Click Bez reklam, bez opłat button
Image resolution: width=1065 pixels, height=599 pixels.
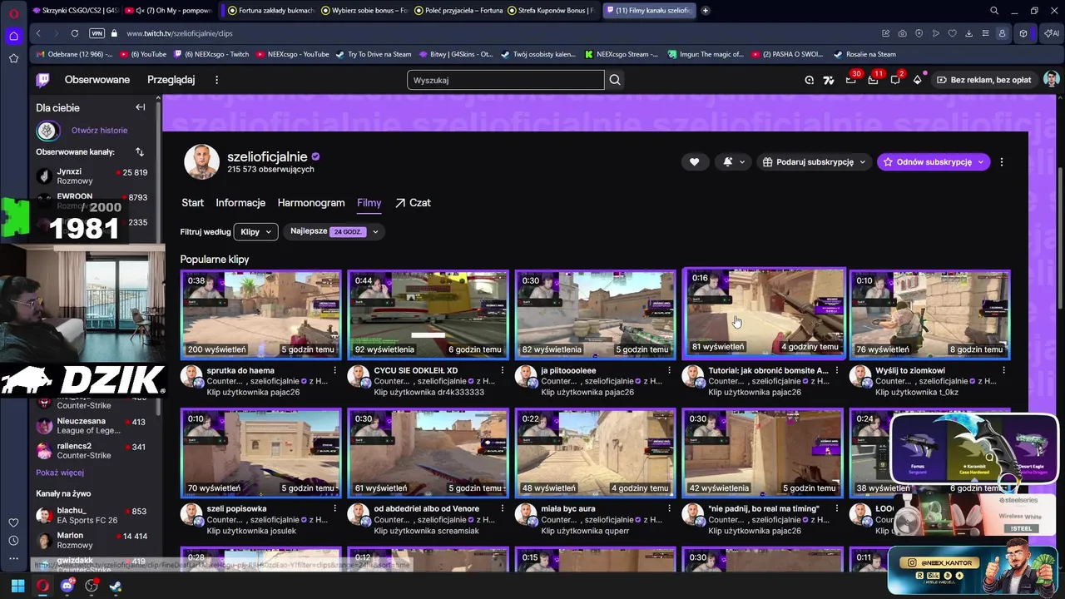point(983,80)
